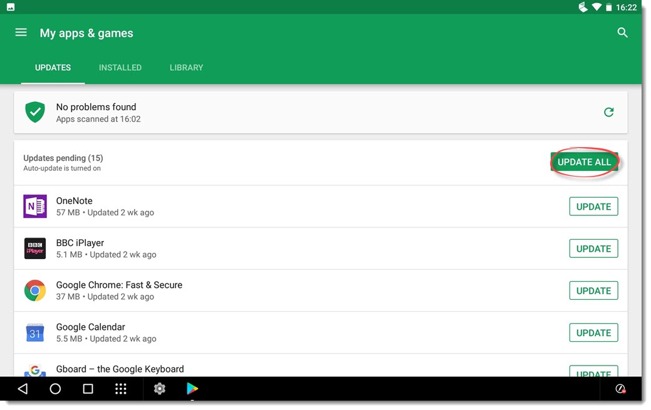Open search in My apps & games
This screenshot has height=410, width=651.
click(622, 33)
